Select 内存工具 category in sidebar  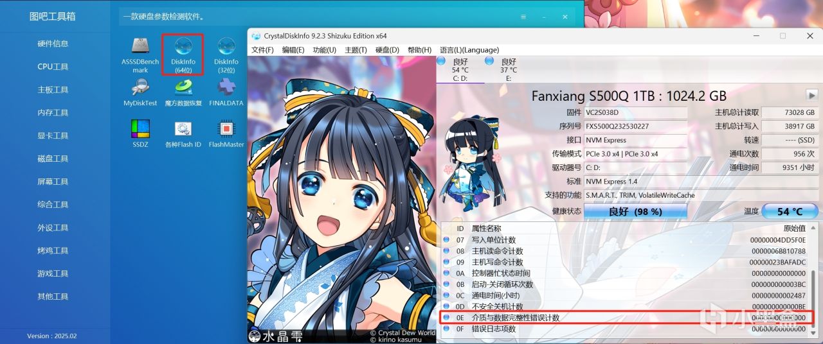pyautogui.click(x=53, y=113)
